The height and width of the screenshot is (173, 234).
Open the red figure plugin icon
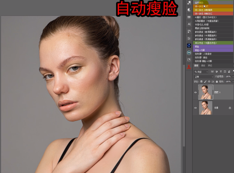(189, 67)
